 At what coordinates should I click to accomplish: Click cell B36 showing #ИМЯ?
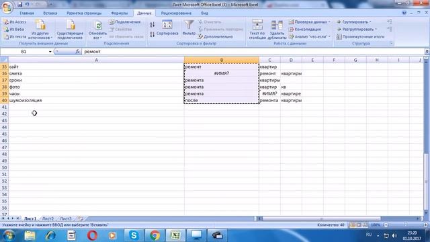(x=221, y=73)
